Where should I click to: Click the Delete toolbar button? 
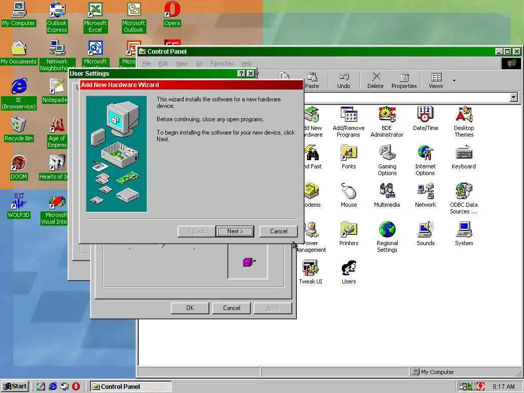(375, 80)
